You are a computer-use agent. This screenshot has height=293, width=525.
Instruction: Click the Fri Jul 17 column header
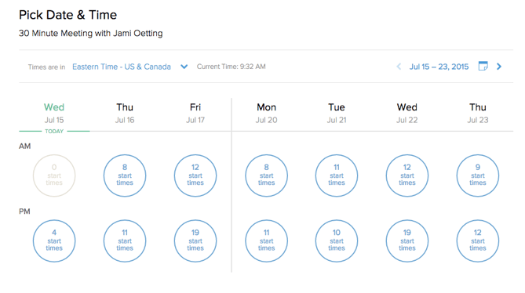(x=195, y=114)
